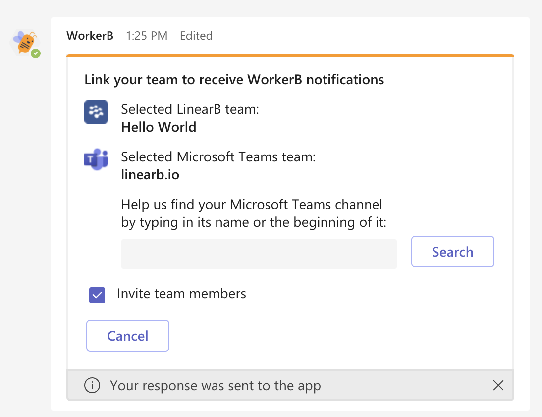The image size is (542, 417).
Task: Dismiss the 'Your response was sent' banner
Action: pos(498,385)
